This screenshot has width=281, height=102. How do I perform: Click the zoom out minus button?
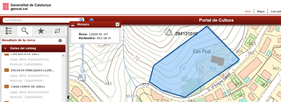[82, 70]
